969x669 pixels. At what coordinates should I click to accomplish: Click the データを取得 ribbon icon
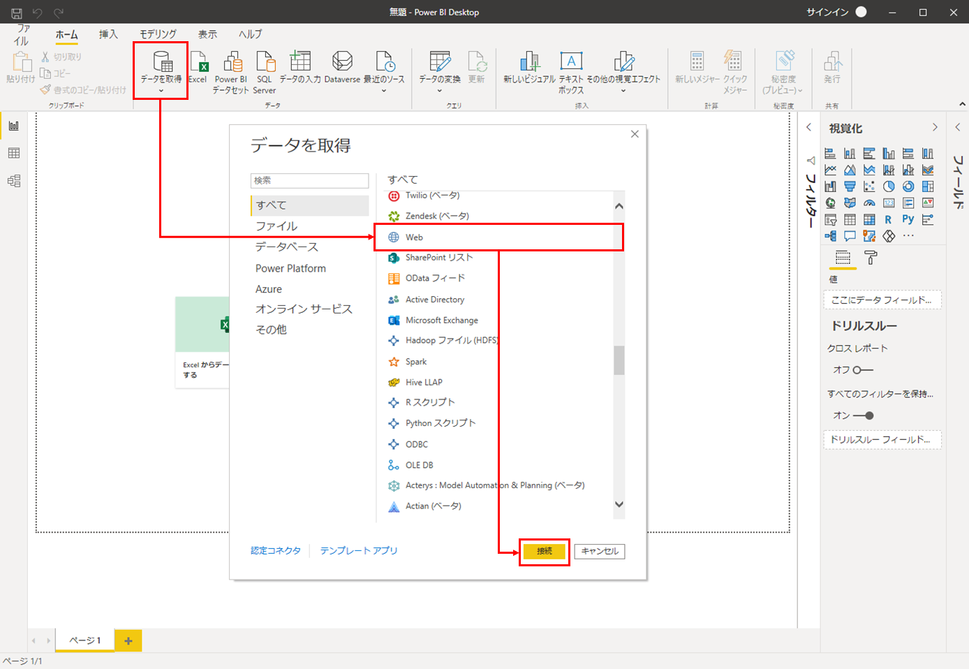pos(161,64)
